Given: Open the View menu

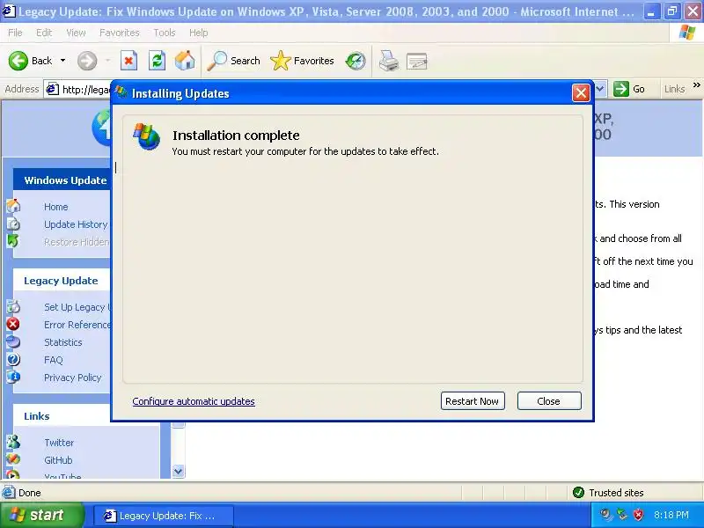Looking at the screenshot, I should pos(76,33).
